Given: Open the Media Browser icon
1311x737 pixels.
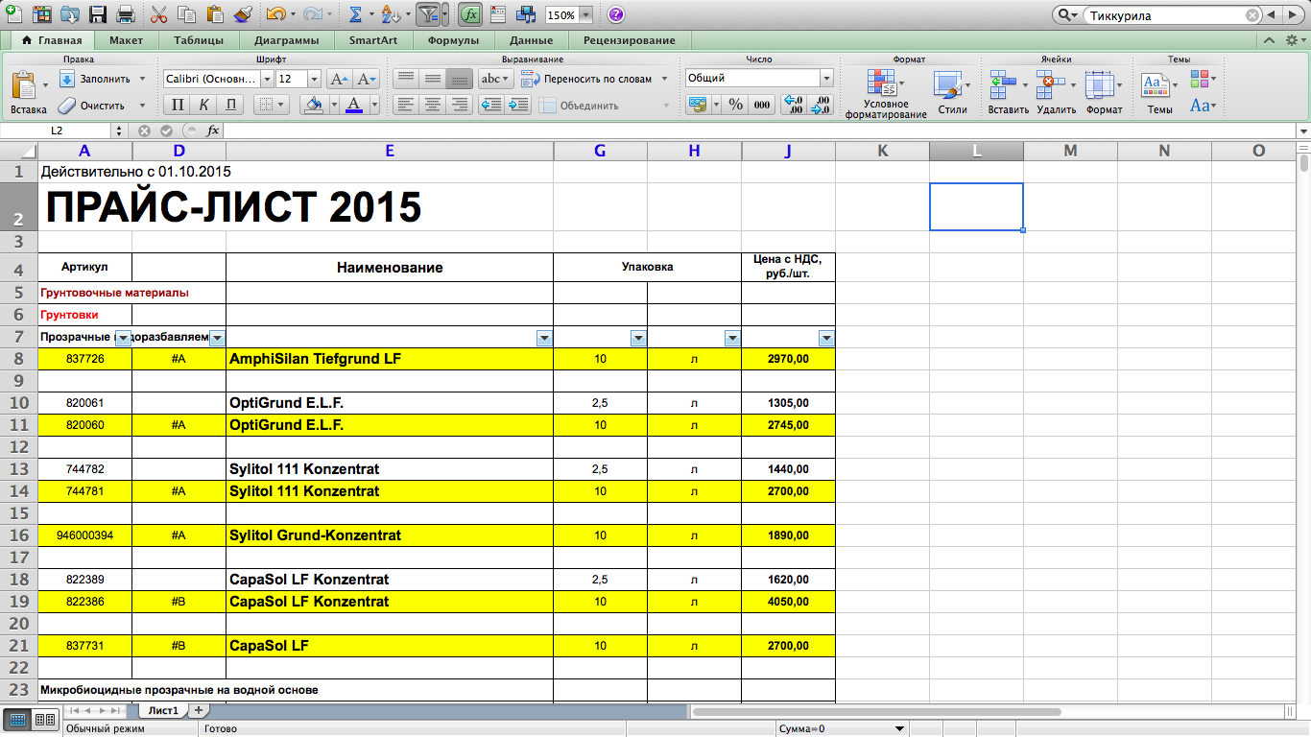Looking at the screenshot, I should pyautogui.click(x=526, y=14).
